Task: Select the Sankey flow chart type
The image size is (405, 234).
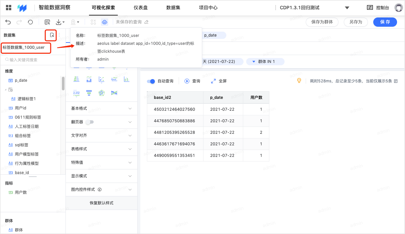Action: click(x=114, y=93)
